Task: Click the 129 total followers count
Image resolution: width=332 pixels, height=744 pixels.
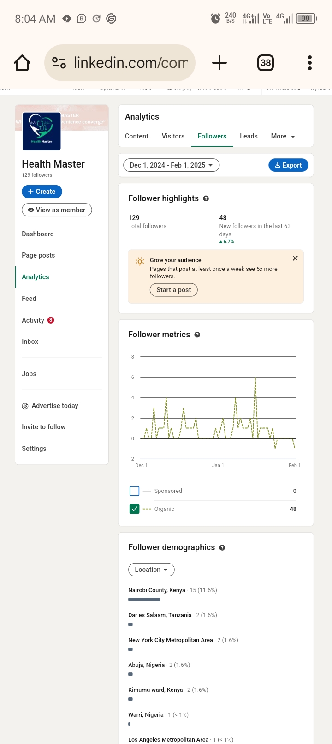Action: point(134,218)
